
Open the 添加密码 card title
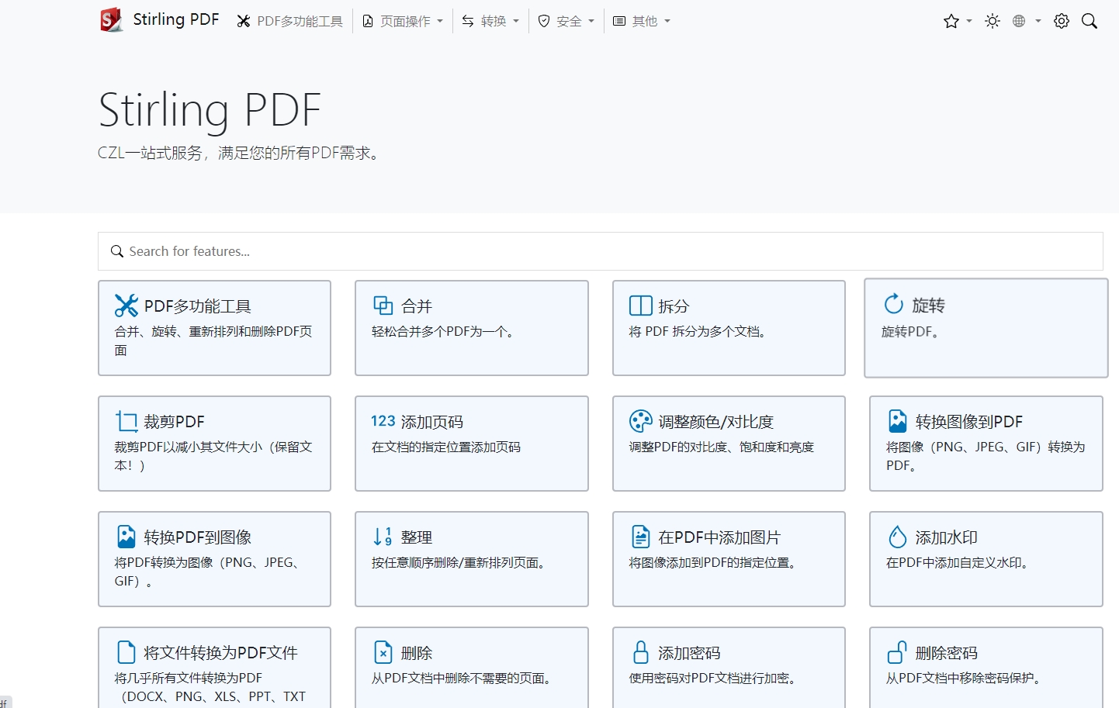(689, 653)
